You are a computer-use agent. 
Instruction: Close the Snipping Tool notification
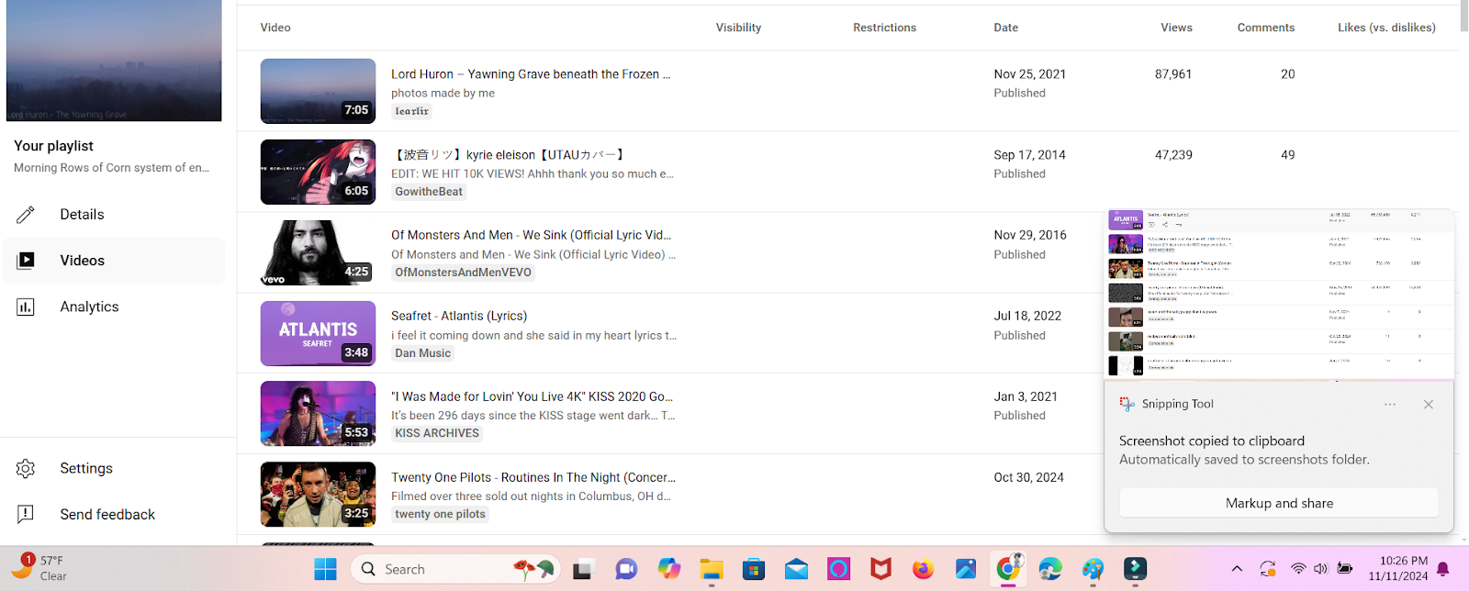click(x=1428, y=404)
